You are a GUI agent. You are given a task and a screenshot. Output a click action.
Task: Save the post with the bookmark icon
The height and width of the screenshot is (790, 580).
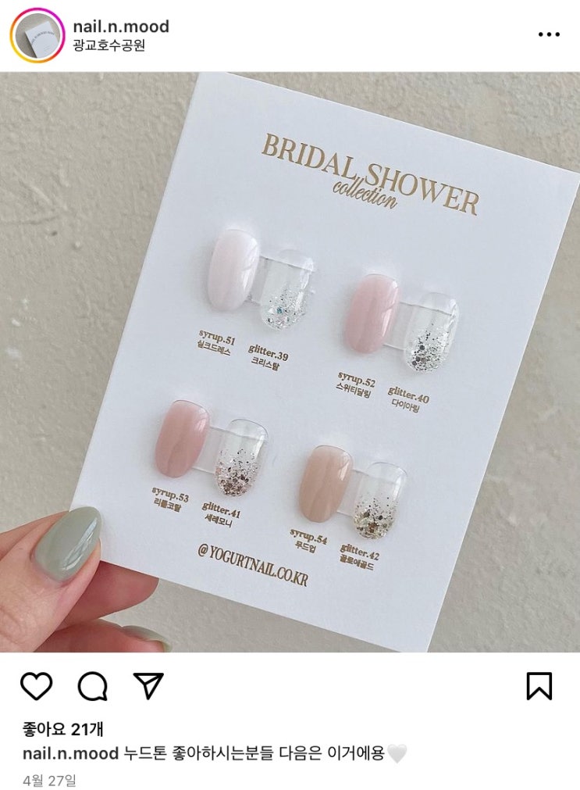pyautogui.click(x=539, y=686)
